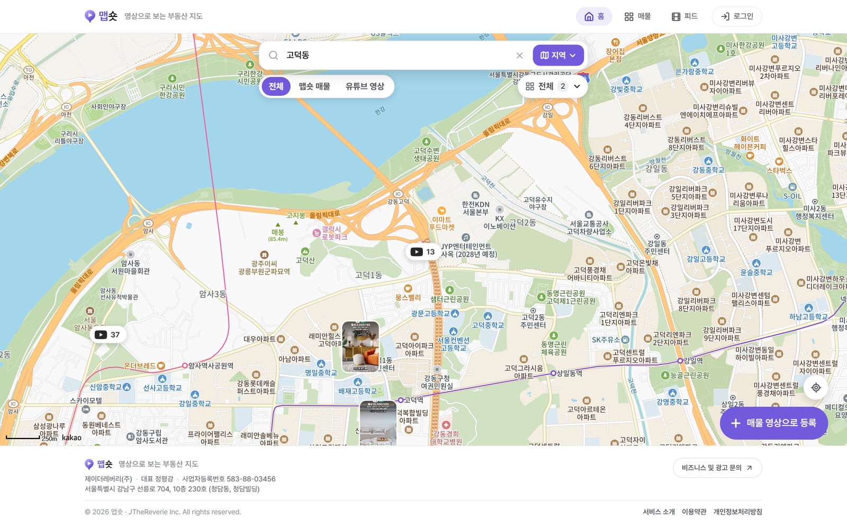Click the 하남고등학교 school marker icon
The image size is (847, 529).
808,308
